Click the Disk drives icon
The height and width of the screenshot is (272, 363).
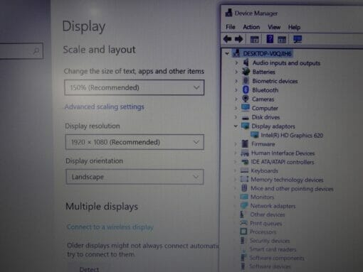point(246,117)
